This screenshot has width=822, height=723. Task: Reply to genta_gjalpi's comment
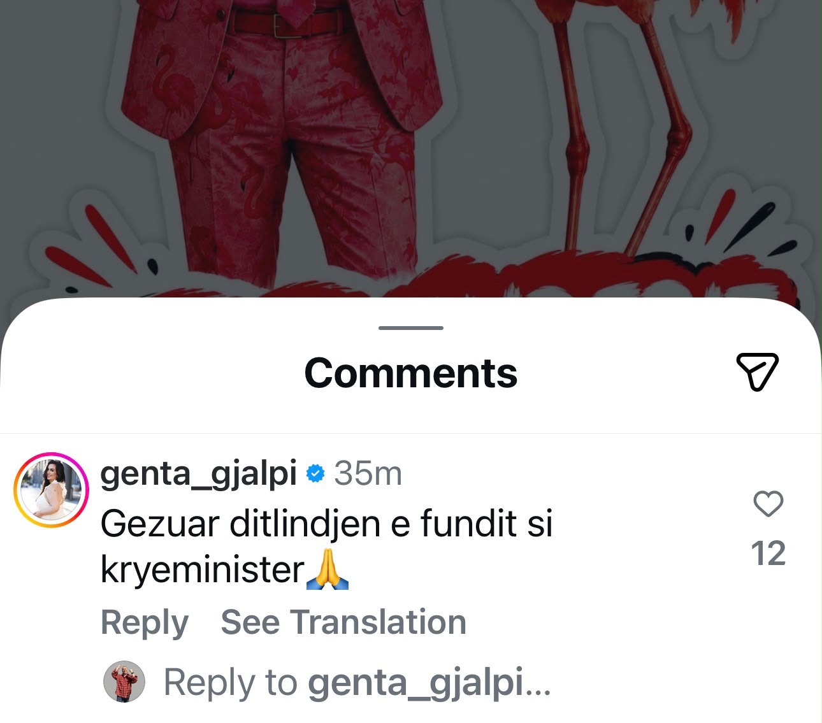145,622
